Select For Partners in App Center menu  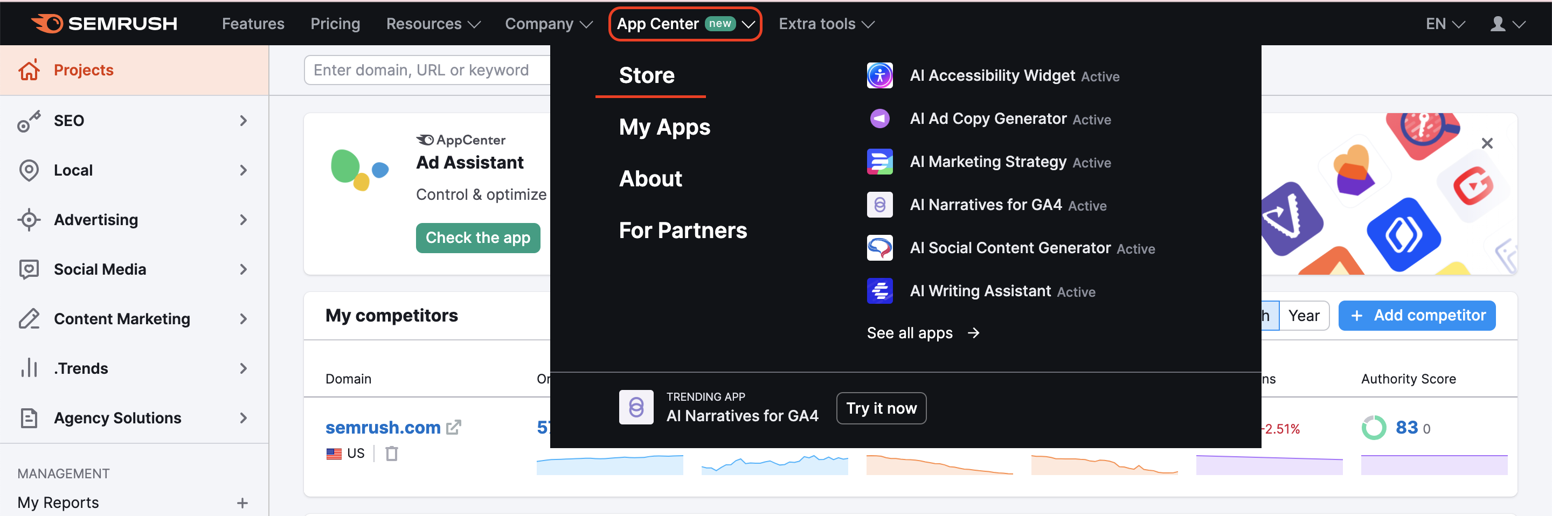[683, 231]
